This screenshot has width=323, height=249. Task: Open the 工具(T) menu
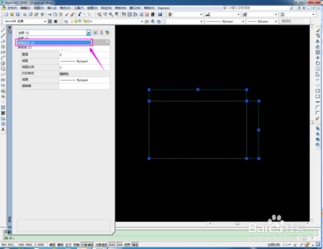pos(79,8)
